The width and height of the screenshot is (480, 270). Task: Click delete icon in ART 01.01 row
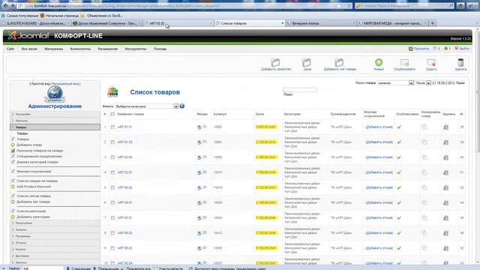[x=445, y=127]
